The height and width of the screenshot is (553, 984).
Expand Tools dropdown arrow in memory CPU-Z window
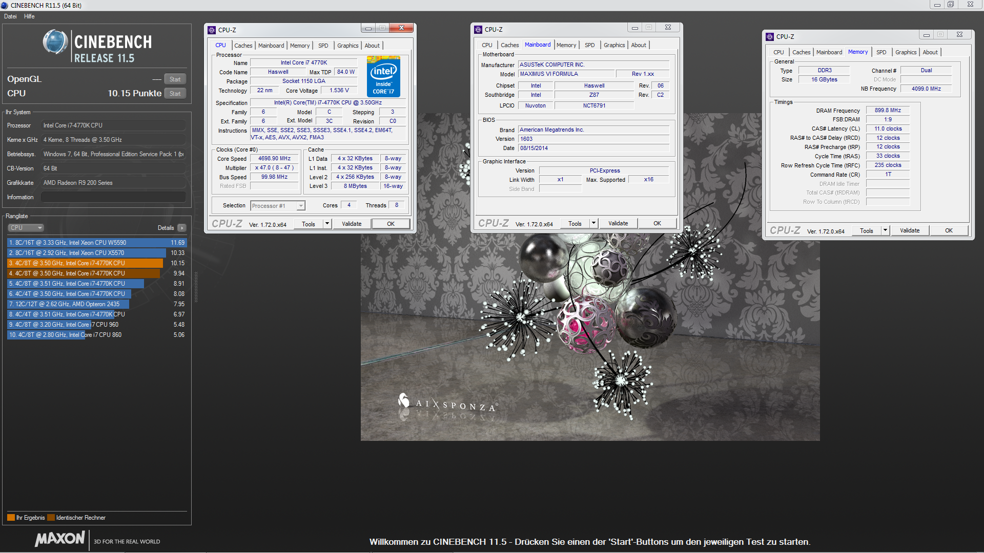coord(885,230)
